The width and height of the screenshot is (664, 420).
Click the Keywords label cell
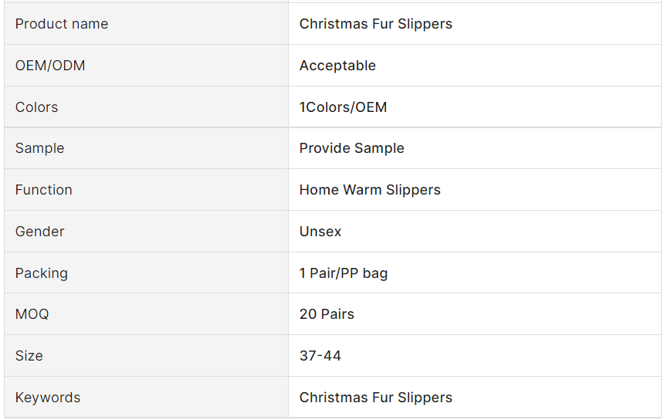tap(47, 398)
